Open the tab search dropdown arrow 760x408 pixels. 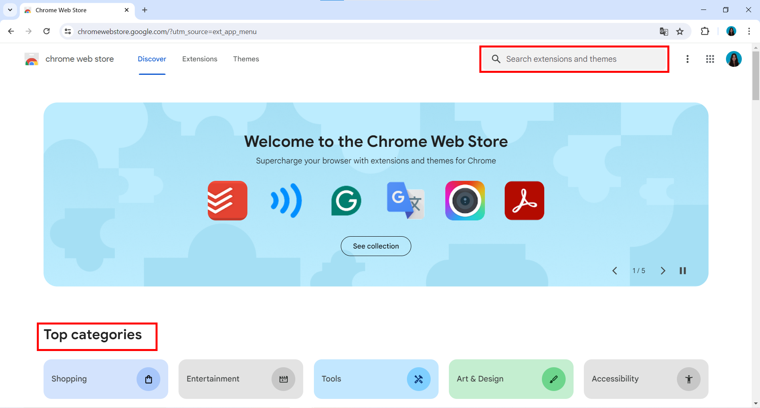pos(10,10)
